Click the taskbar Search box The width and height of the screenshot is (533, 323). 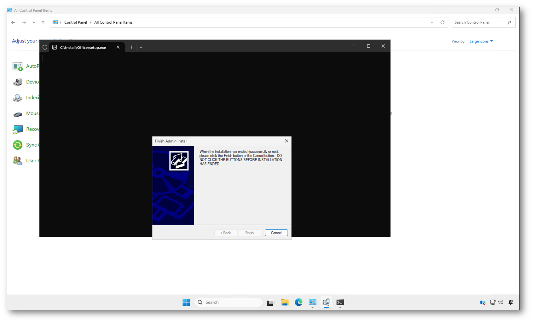click(229, 302)
